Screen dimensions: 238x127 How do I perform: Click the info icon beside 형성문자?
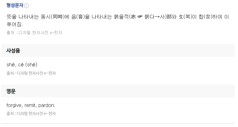27,6
